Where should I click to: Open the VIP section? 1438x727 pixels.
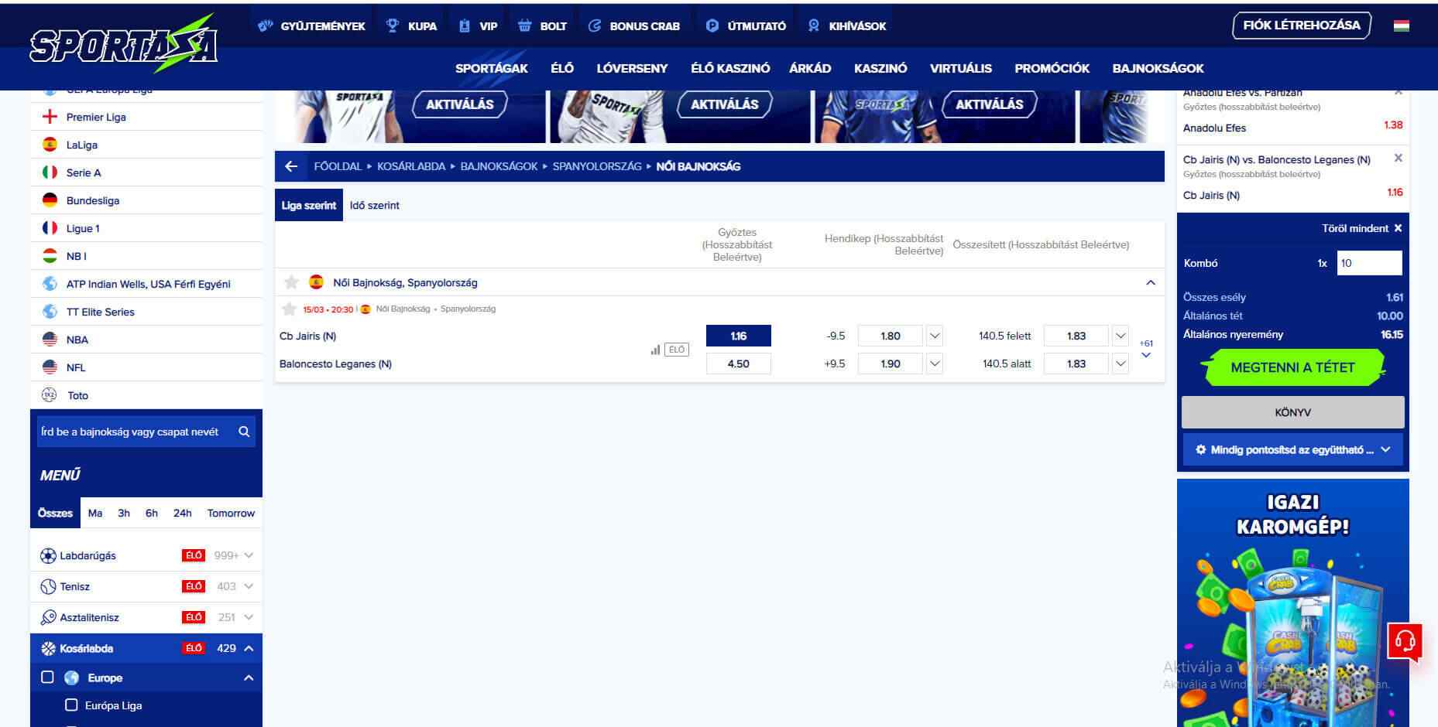[478, 26]
